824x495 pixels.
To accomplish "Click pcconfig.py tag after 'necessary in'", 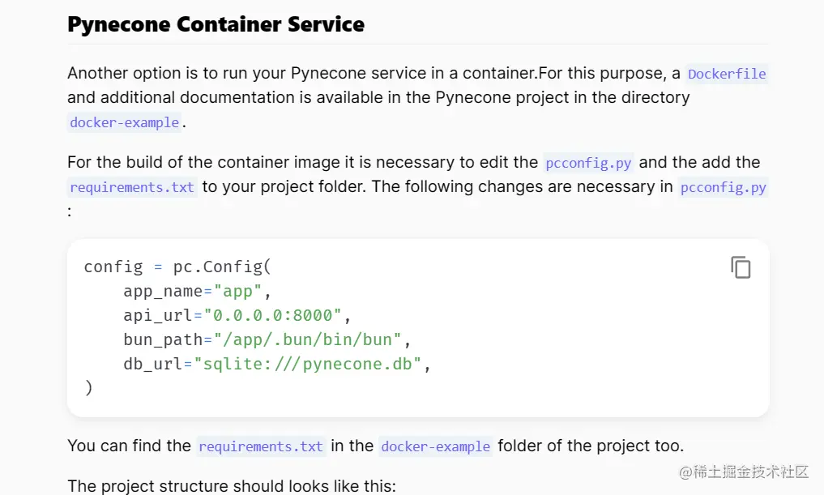I will click(723, 187).
